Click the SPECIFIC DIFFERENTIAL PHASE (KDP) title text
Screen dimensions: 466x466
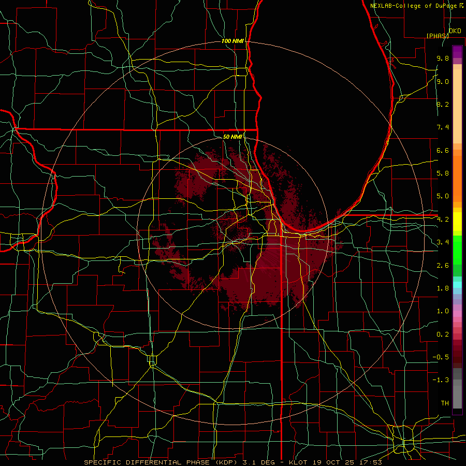pyautogui.click(x=162, y=462)
